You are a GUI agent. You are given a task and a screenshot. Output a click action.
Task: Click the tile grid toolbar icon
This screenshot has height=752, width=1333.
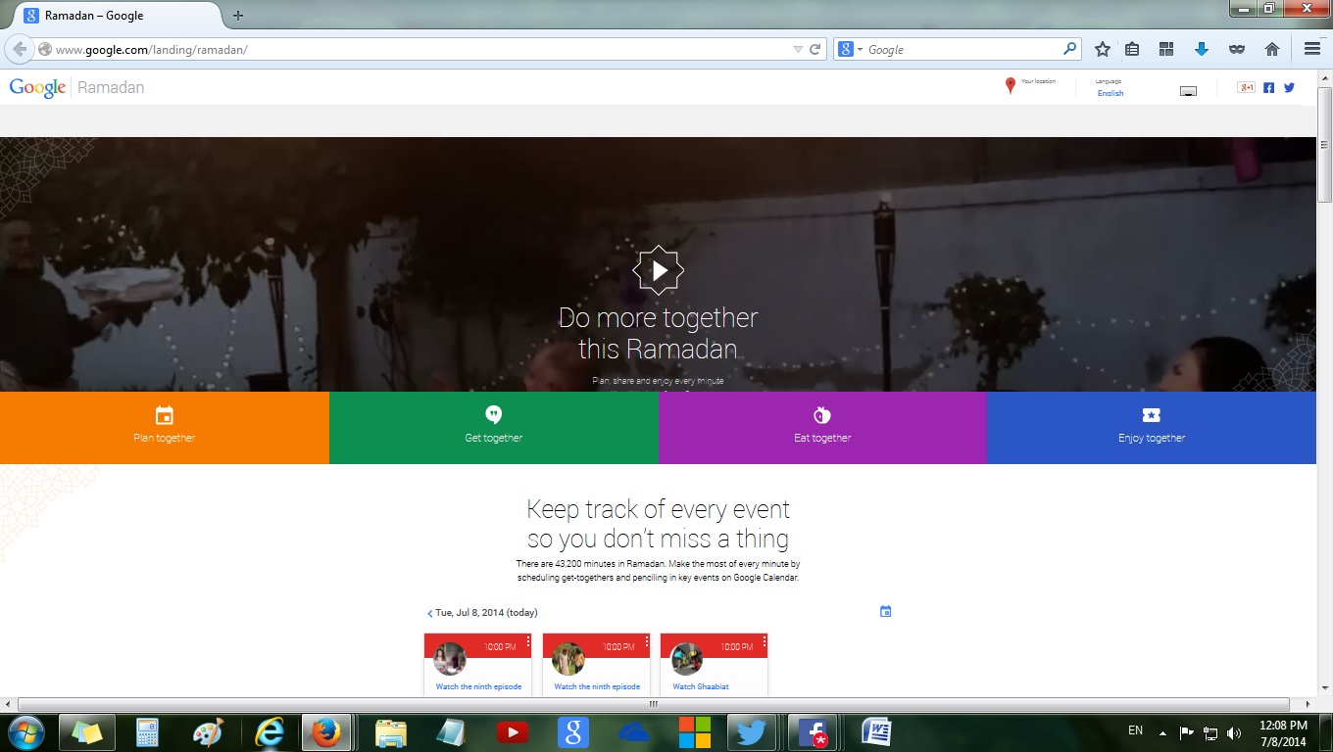[x=1166, y=49]
